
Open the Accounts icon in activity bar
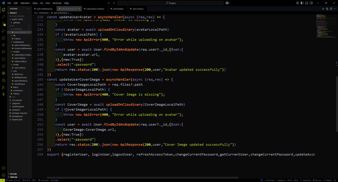3,168
